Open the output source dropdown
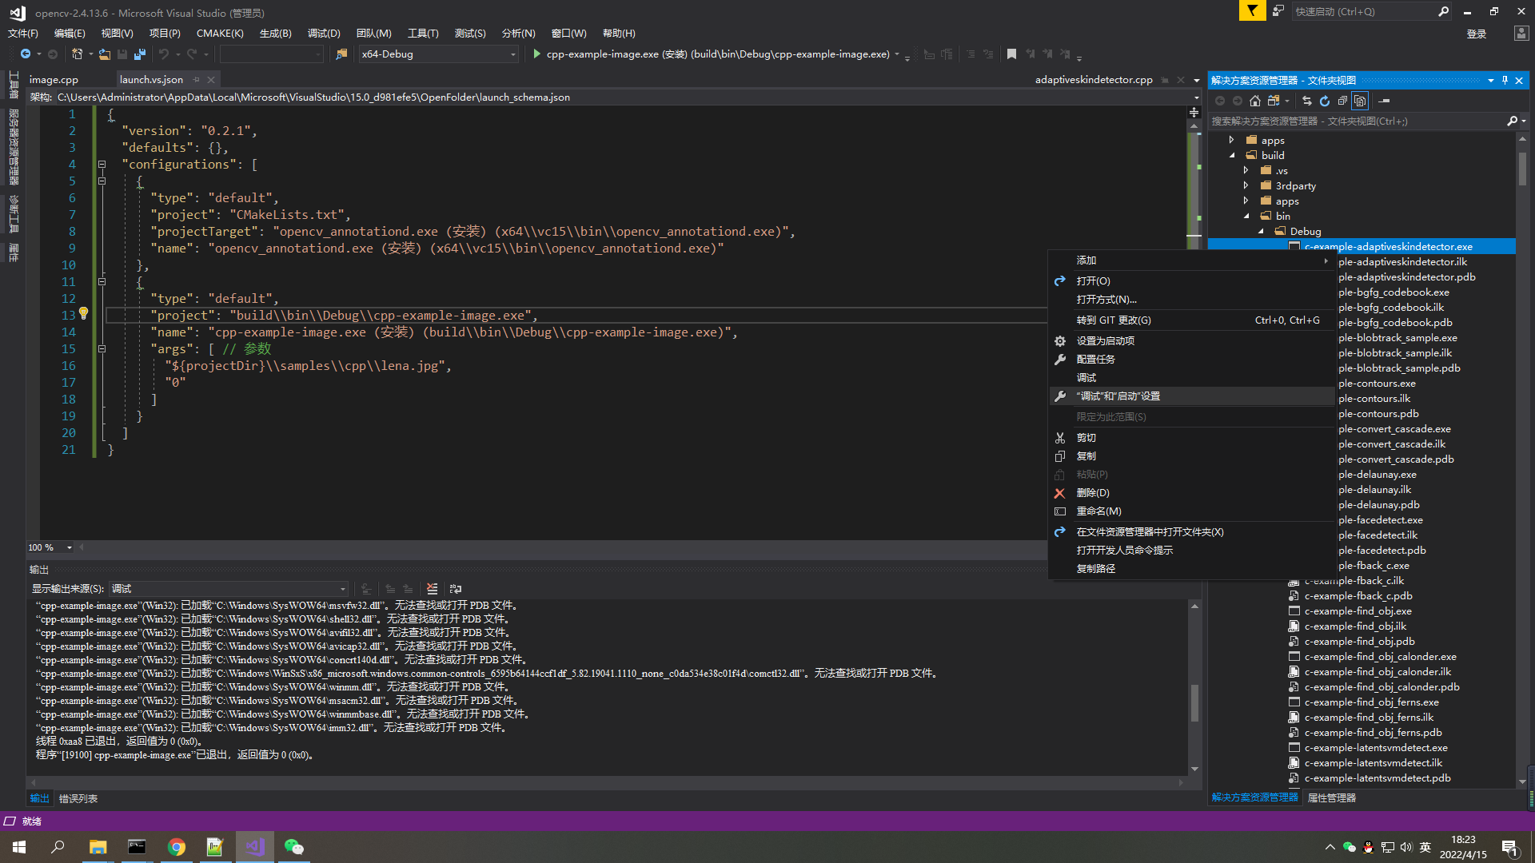The image size is (1535, 863). click(343, 589)
